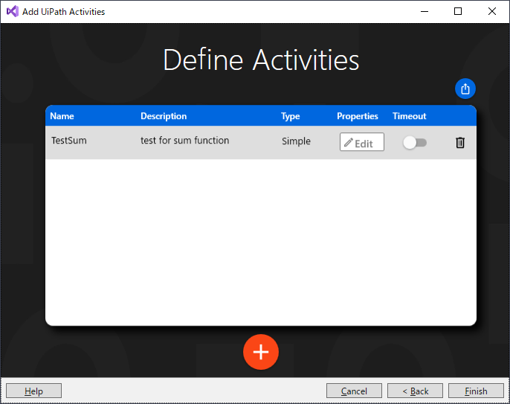This screenshot has width=510, height=404.
Task: Click the Help button
Action: point(34,391)
